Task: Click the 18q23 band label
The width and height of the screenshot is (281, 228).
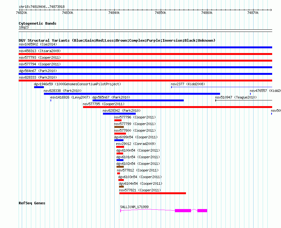Action: [24, 27]
